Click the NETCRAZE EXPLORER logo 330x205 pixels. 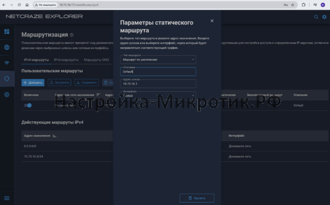pyautogui.click(x=44, y=16)
